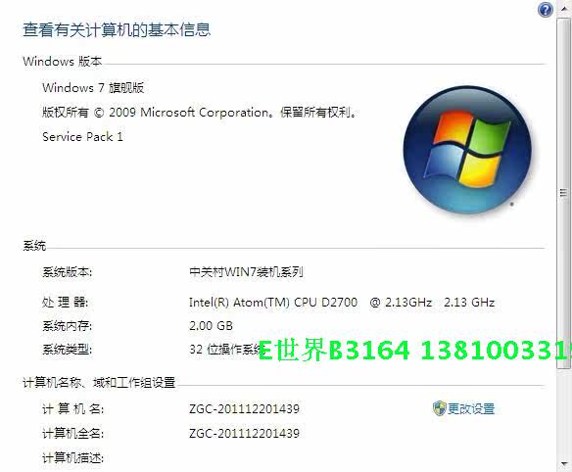Click the empty scrollbar track below the thumb
This screenshot has width=572, height=472.
[564, 413]
